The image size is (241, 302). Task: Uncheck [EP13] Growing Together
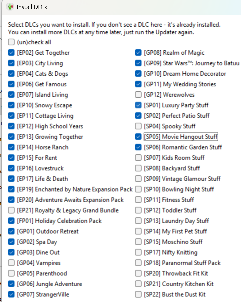[x=11, y=136]
